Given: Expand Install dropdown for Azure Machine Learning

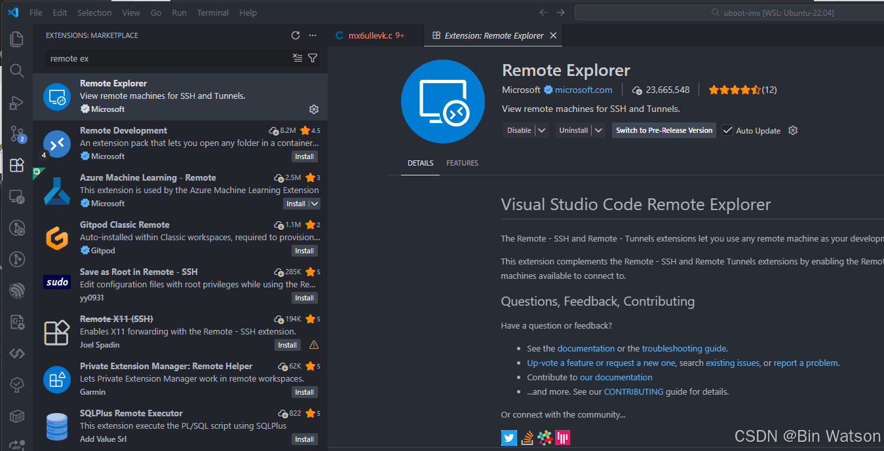Looking at the screenshot, I should (315, 204).
